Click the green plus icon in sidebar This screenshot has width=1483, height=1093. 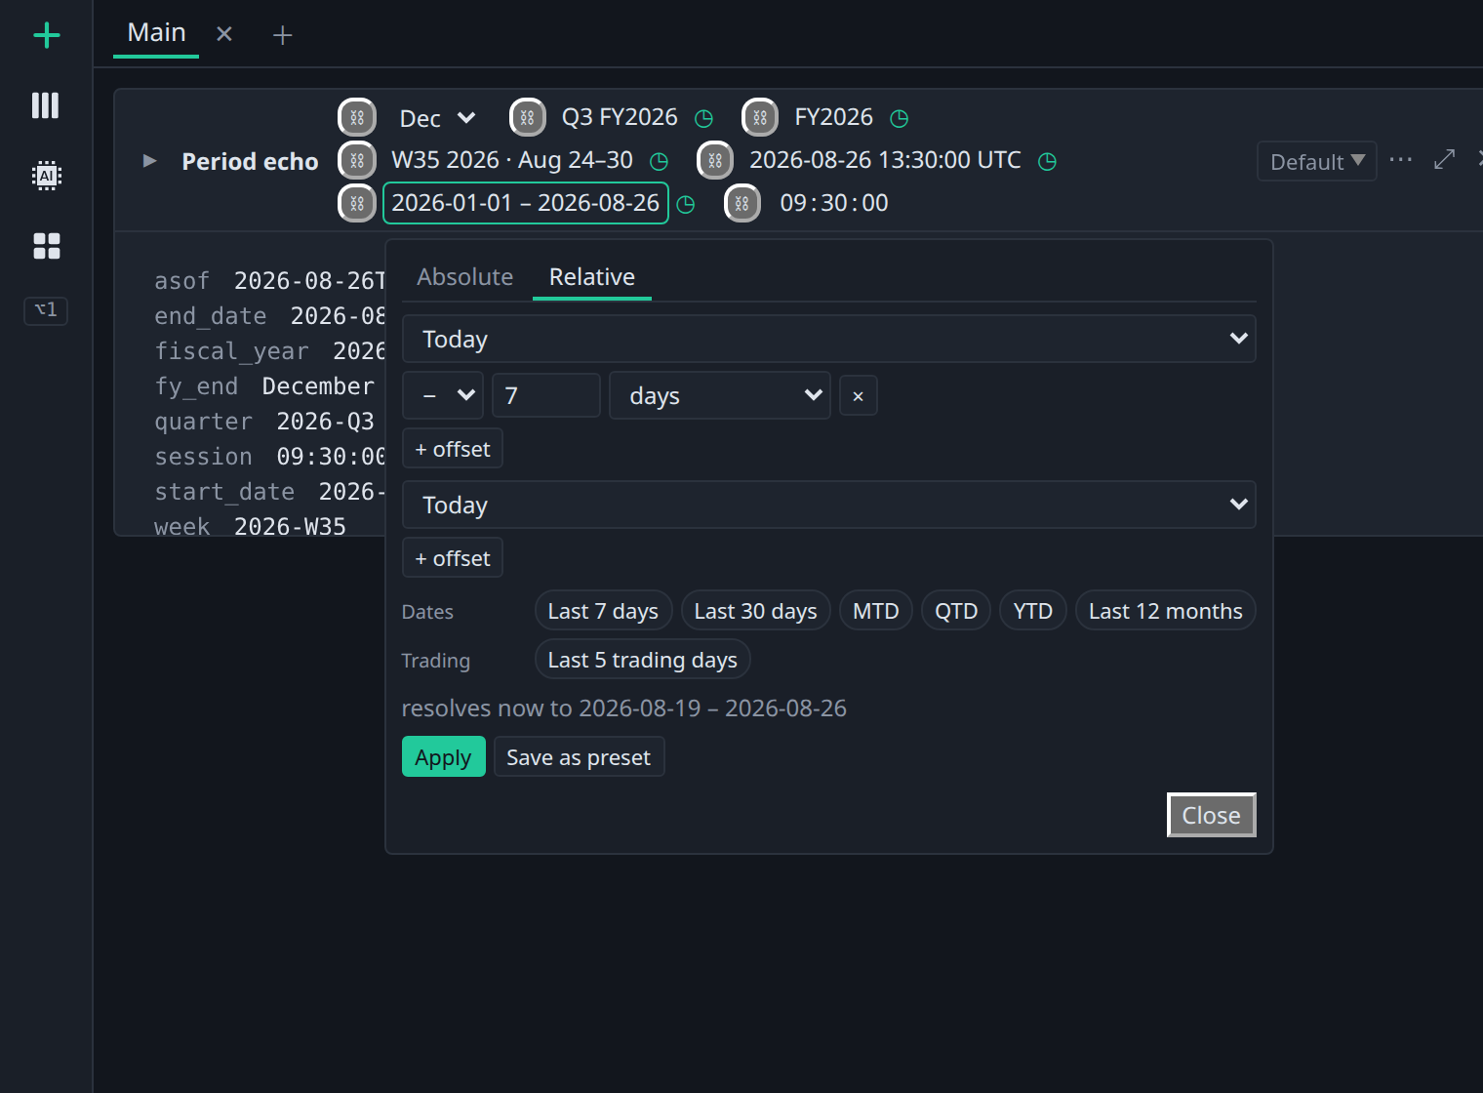pos(46,36)
